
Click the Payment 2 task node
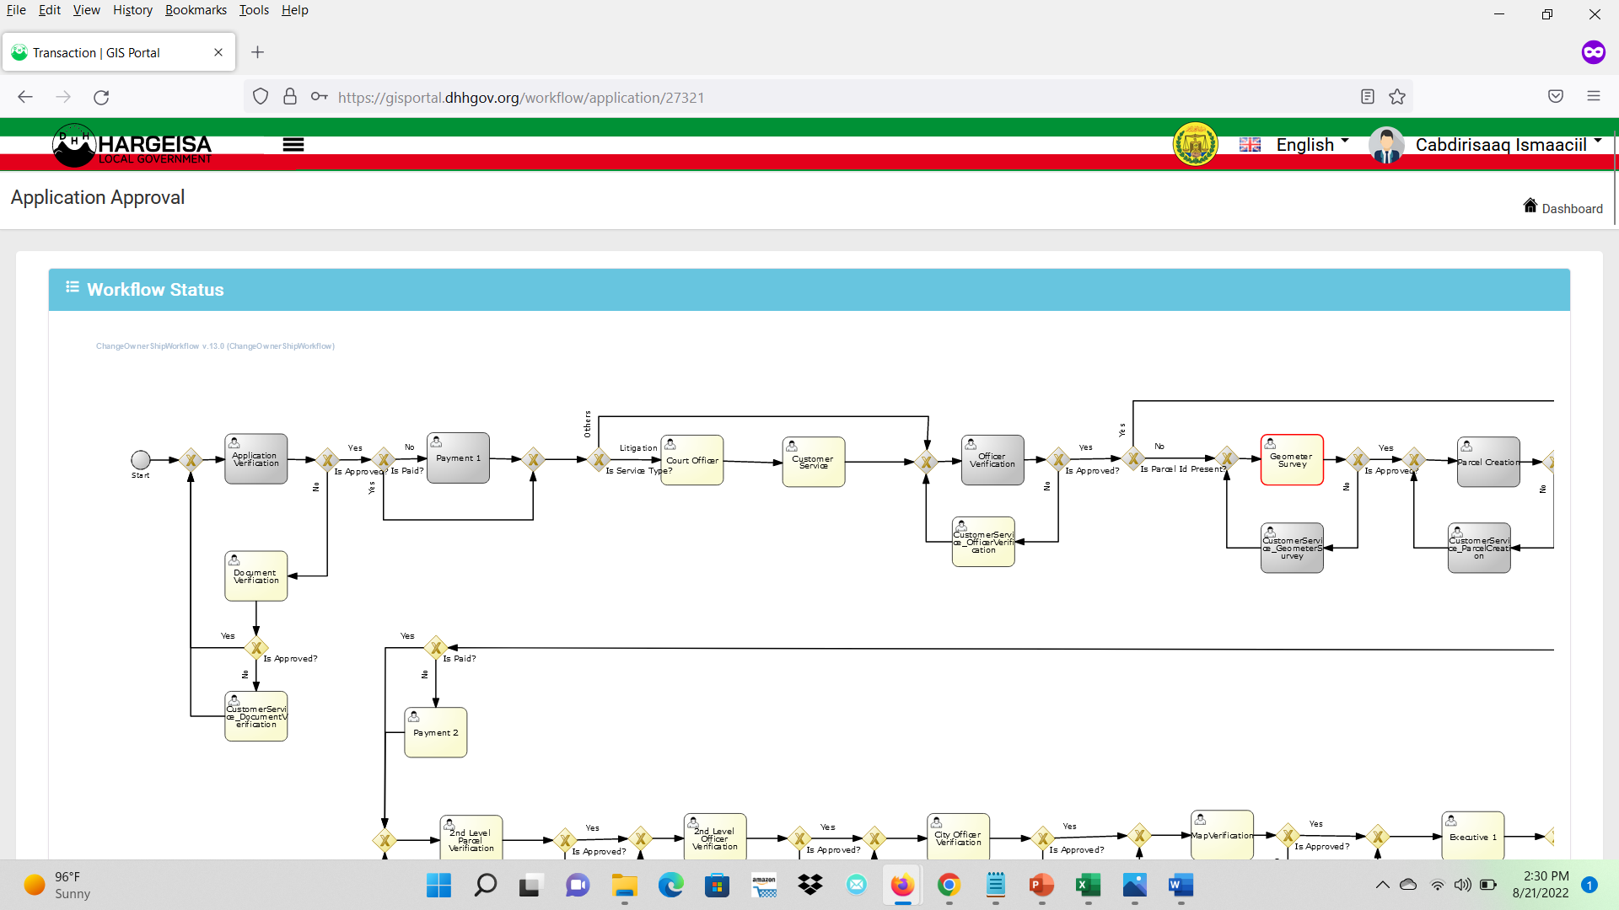(x=436, y=732)
